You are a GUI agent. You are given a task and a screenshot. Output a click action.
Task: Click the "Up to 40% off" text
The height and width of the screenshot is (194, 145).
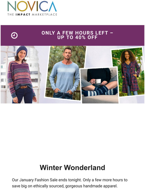(77, 37)
